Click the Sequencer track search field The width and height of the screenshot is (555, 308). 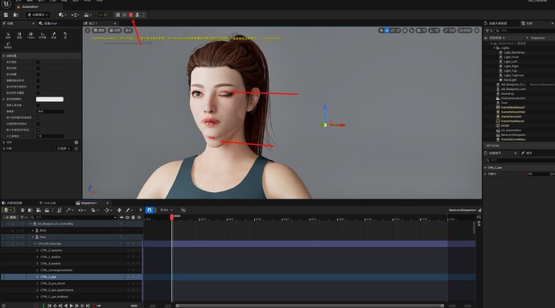74,217
